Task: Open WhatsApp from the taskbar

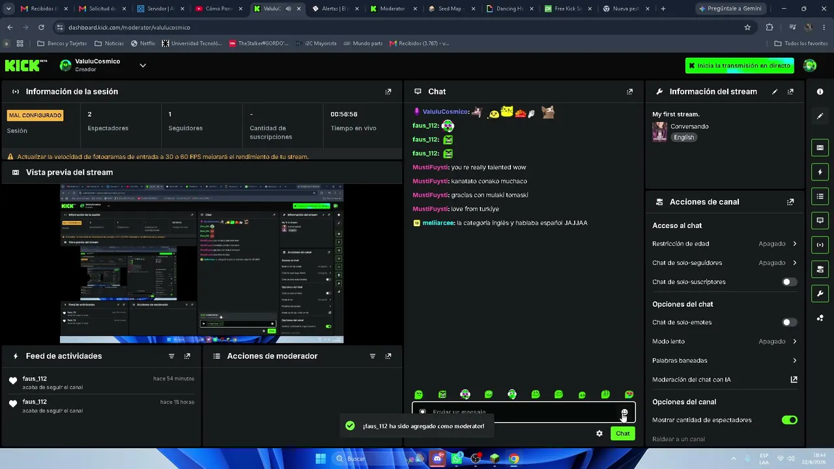Action: [x=457, y=459]
